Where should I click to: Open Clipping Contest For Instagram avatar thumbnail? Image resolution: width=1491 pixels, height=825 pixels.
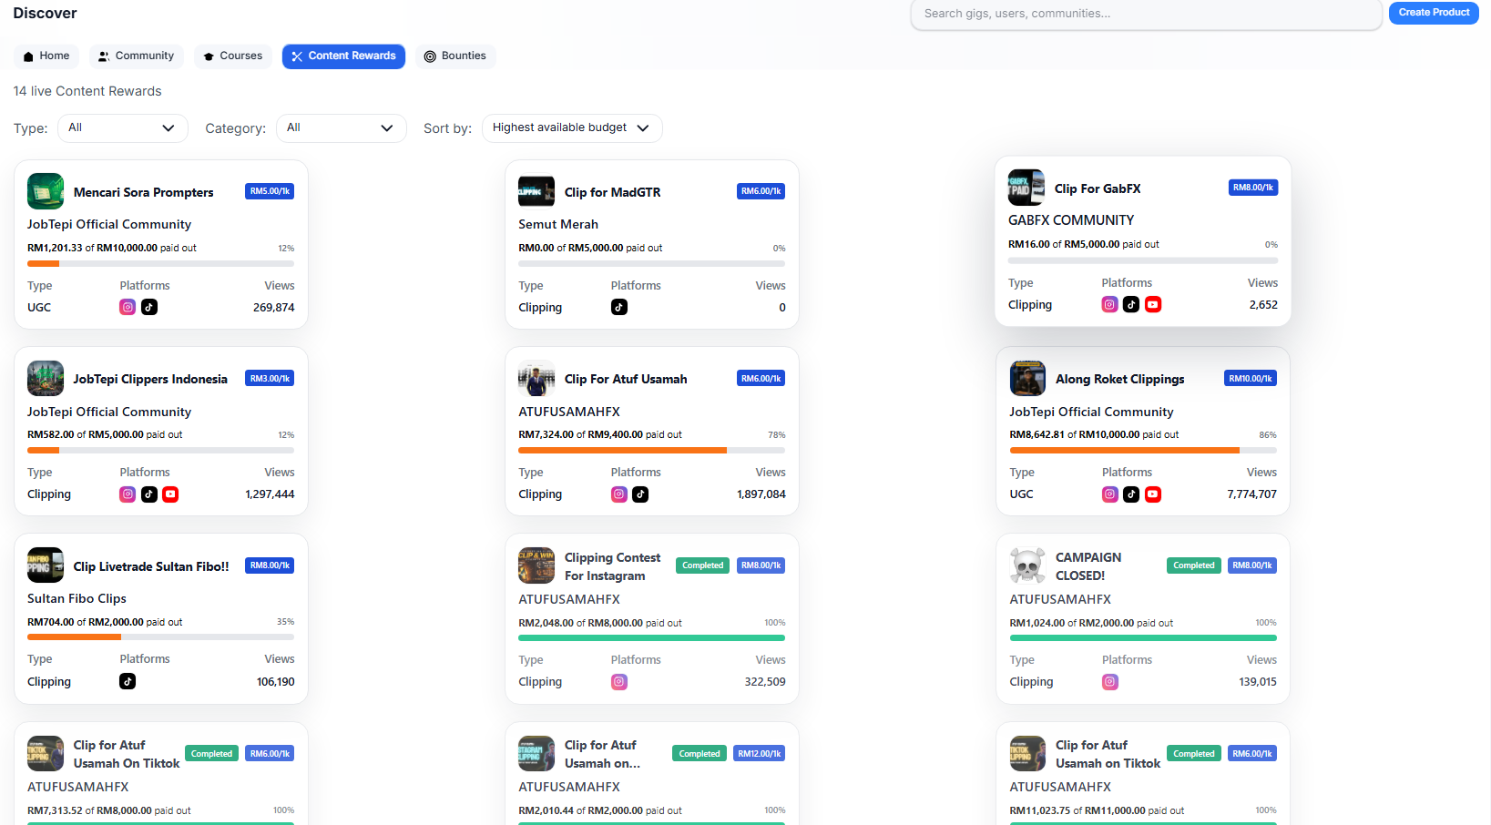[536, 565]
